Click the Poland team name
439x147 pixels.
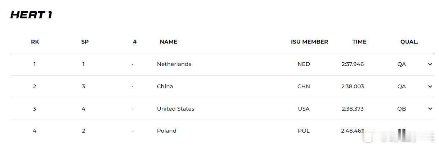click(x=166, y=131)
